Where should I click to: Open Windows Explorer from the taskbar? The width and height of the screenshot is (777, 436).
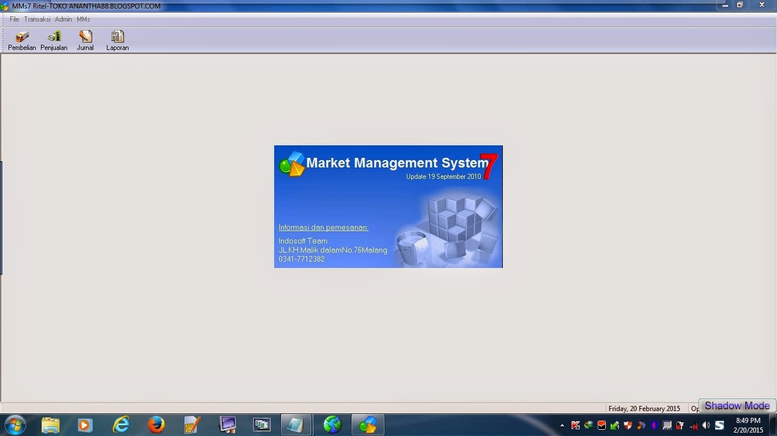pos(51,425)
